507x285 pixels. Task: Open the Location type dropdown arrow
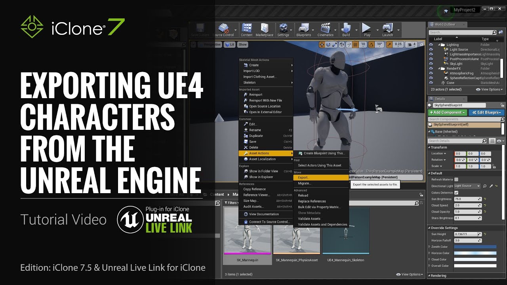445,154
